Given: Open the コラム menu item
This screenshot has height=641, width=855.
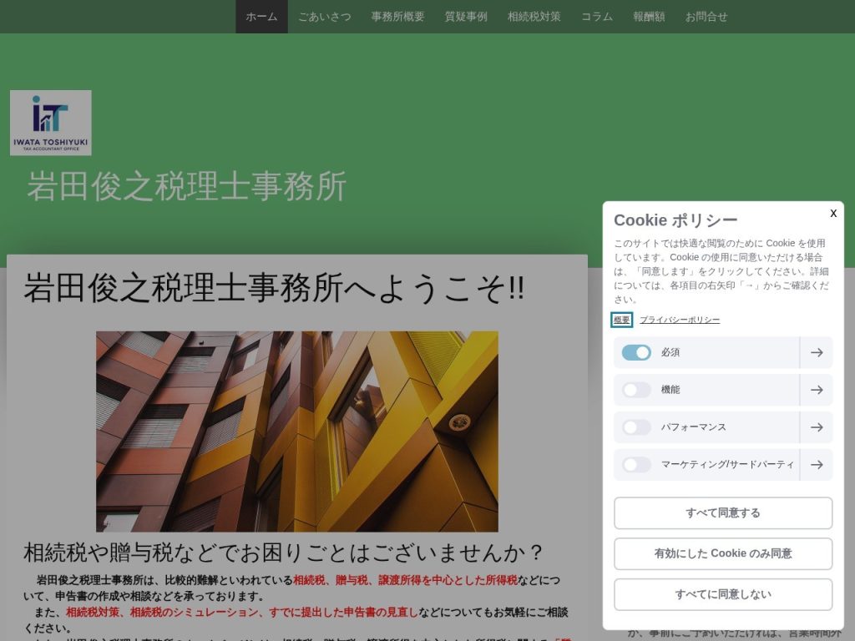Looking at the screenshot, I should [x=596, y=17].
